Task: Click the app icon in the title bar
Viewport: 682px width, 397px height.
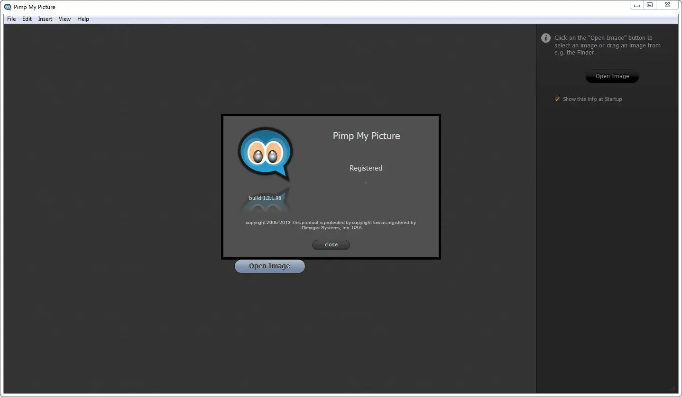Action: (x=8, y=7)
